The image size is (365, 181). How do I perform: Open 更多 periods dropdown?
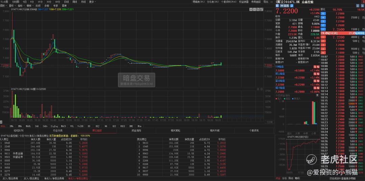pyautogui.click(x=92, y=2)
